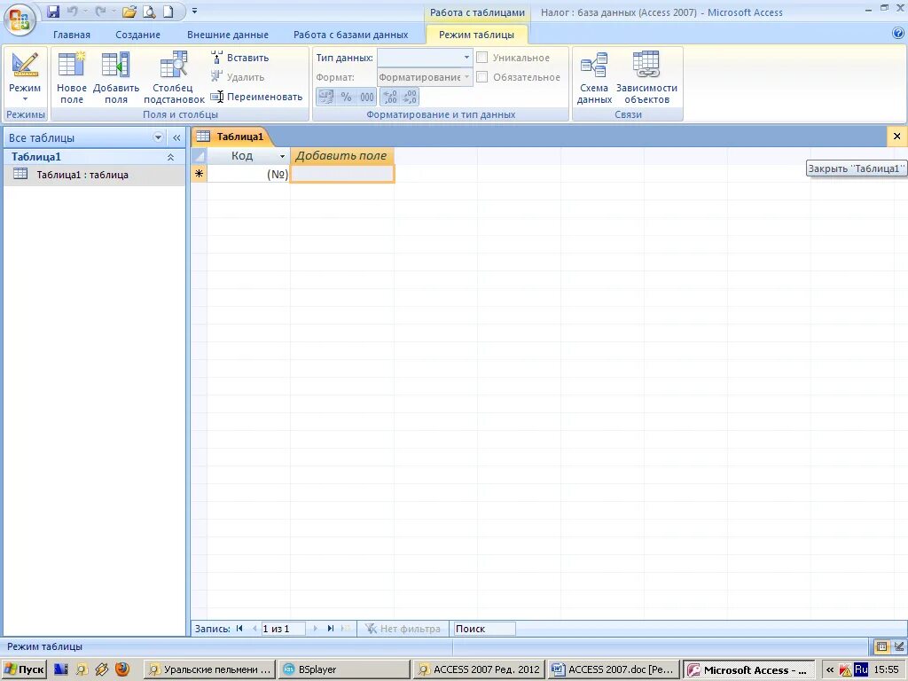Click the Нет фильтра filter indicator
The width and height of the screenshot is (908, 681).
tap(403, 629)
